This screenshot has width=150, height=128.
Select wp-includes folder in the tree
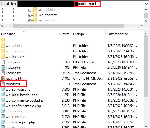[x=48, y=20]
